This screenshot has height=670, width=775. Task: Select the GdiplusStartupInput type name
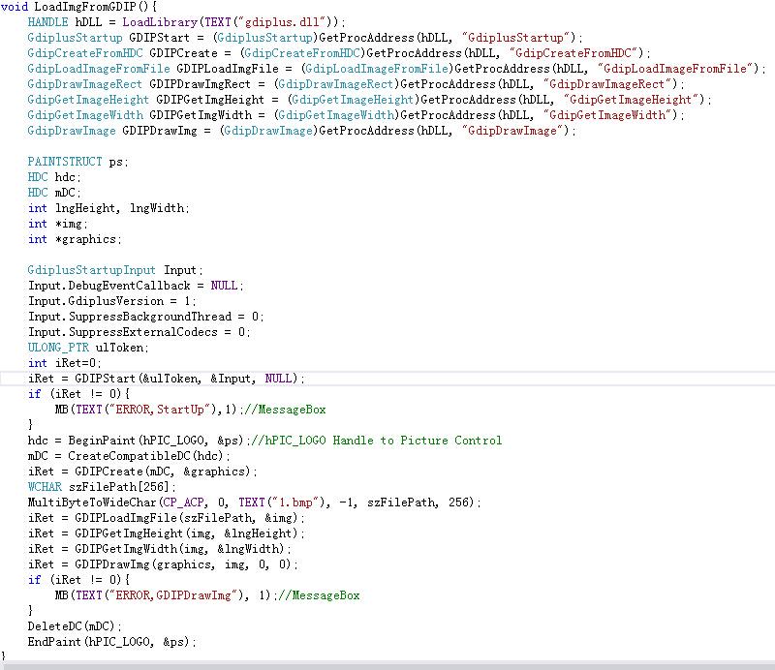tap(91, 270)
